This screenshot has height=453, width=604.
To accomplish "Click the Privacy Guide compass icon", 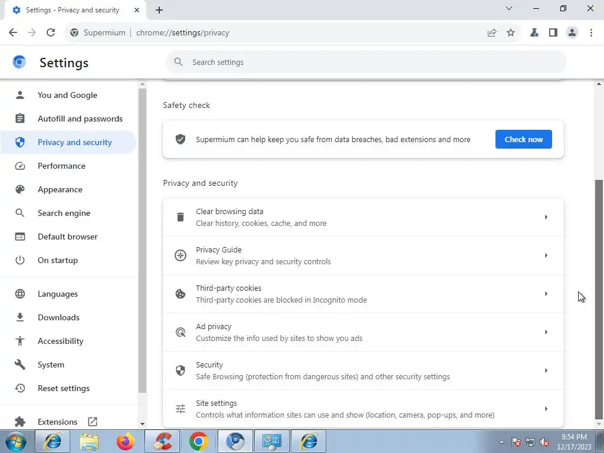I will coord(180,255).
